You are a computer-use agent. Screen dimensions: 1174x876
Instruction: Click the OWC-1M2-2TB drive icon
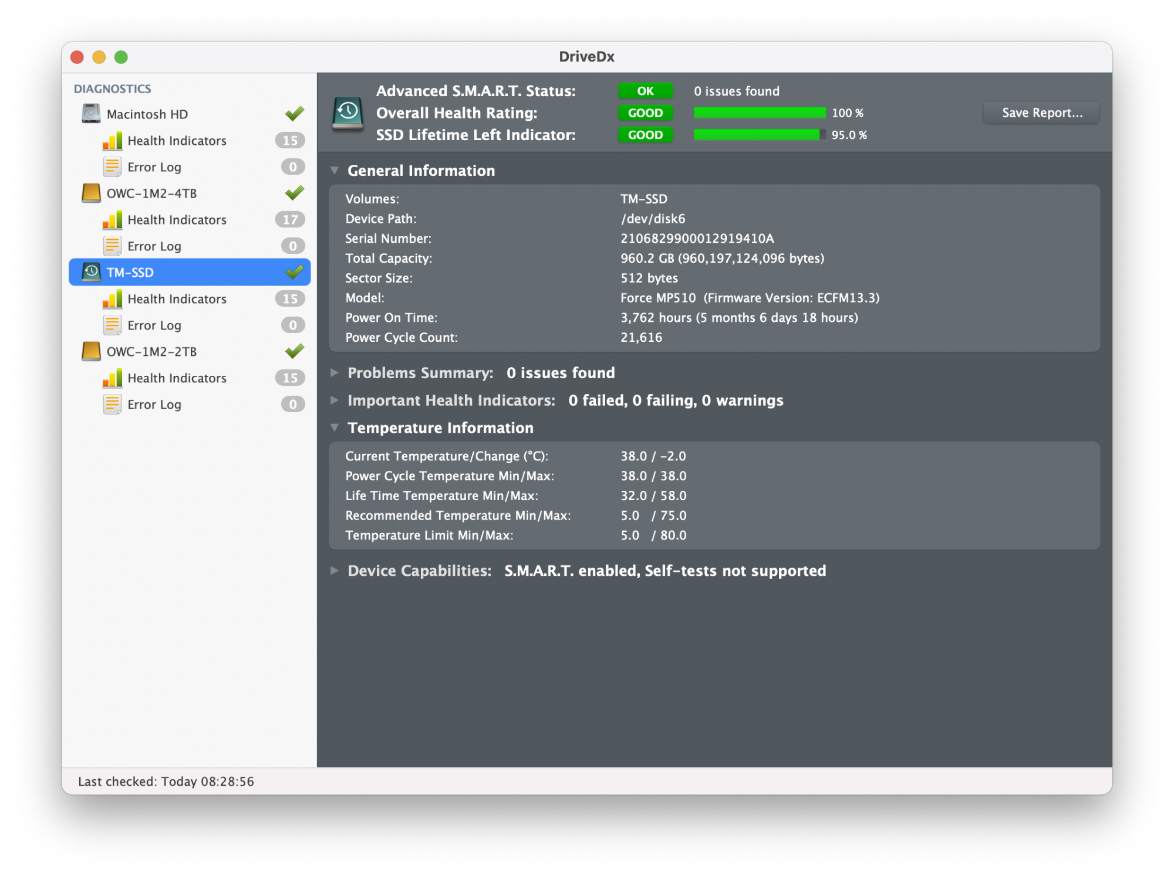click(x=91, y=351)
